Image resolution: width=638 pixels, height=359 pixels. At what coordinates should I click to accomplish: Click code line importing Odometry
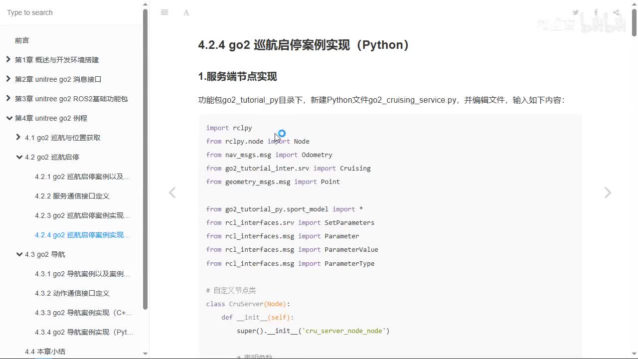(x=269, y=155)
